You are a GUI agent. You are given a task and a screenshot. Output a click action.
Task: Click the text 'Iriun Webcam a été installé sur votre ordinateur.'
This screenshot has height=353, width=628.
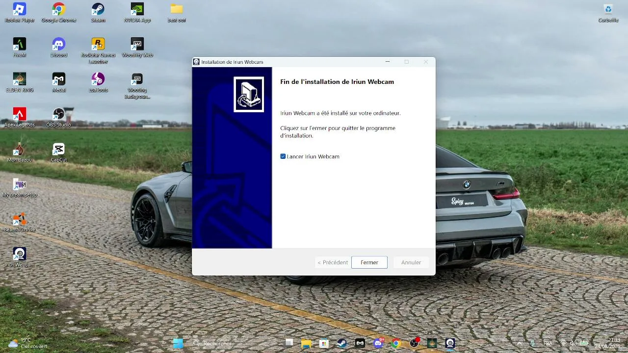(340, 113)
